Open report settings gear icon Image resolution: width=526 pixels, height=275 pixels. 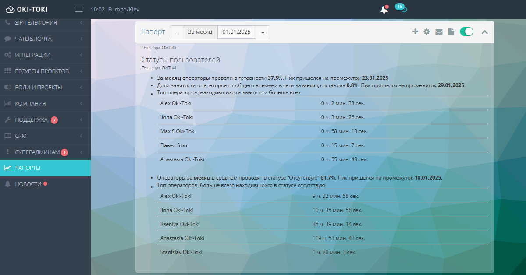pos(426,32)
